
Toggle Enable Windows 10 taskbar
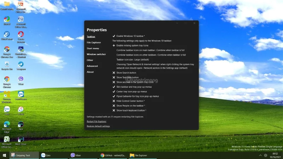[129, 36]
